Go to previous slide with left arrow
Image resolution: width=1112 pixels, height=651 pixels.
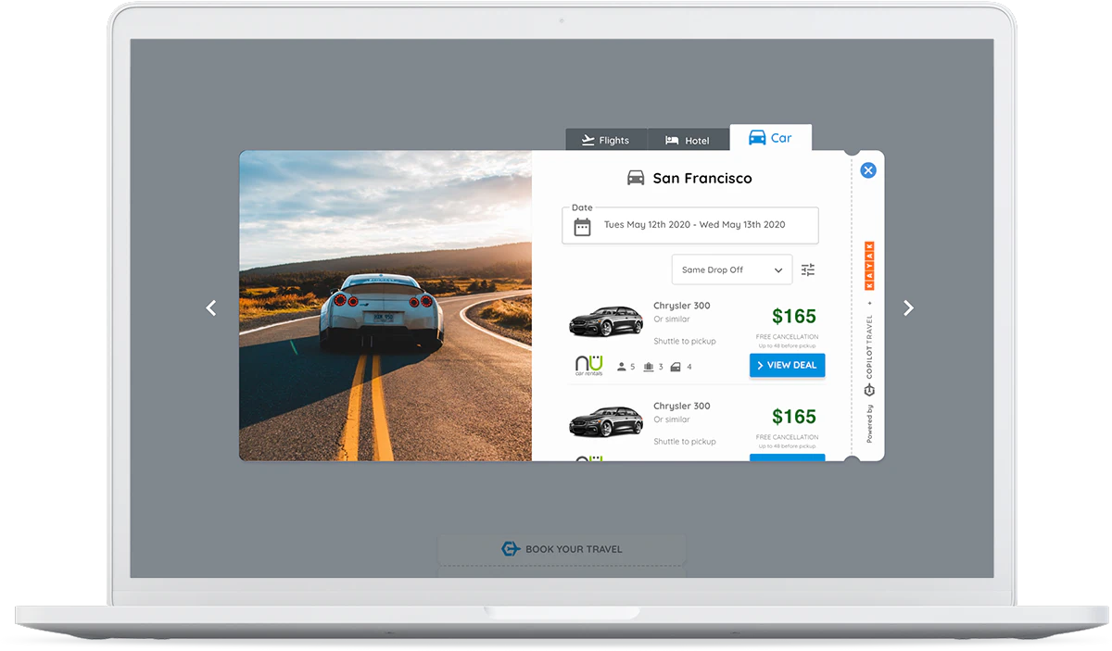click(x=211, y=308)
